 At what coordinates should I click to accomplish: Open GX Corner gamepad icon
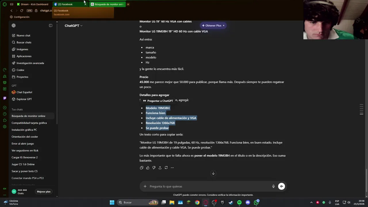coord(11,4)
